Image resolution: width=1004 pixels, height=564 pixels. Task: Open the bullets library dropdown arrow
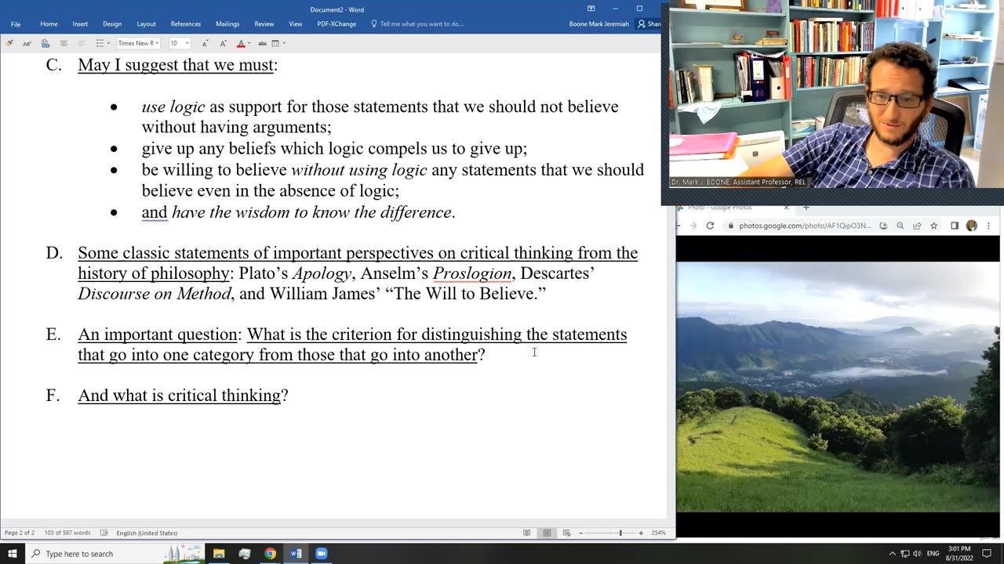coord(108,43)
